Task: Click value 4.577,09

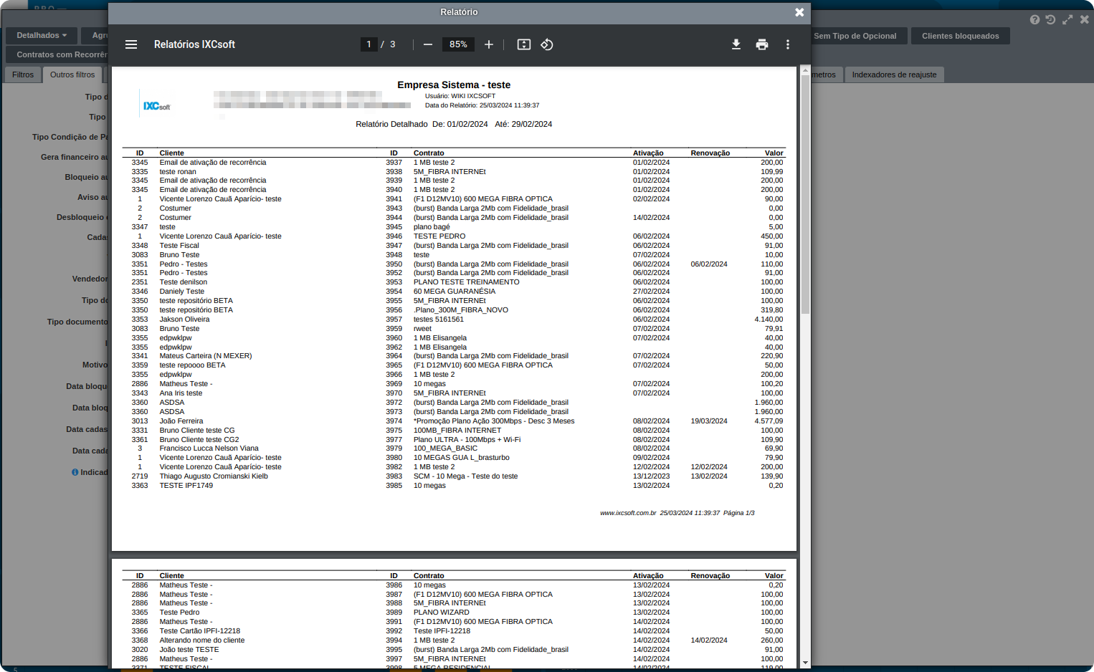Action: tap(769, 421)
